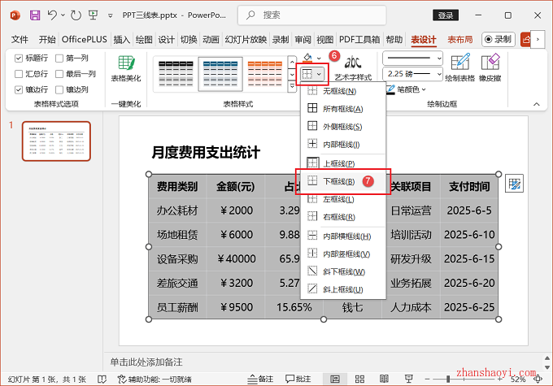
Task: Select Left Border (左框线)
Action: pos(343,199)
